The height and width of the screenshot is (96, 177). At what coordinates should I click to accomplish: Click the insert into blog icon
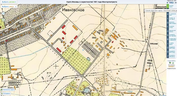[x=168, y=27]
